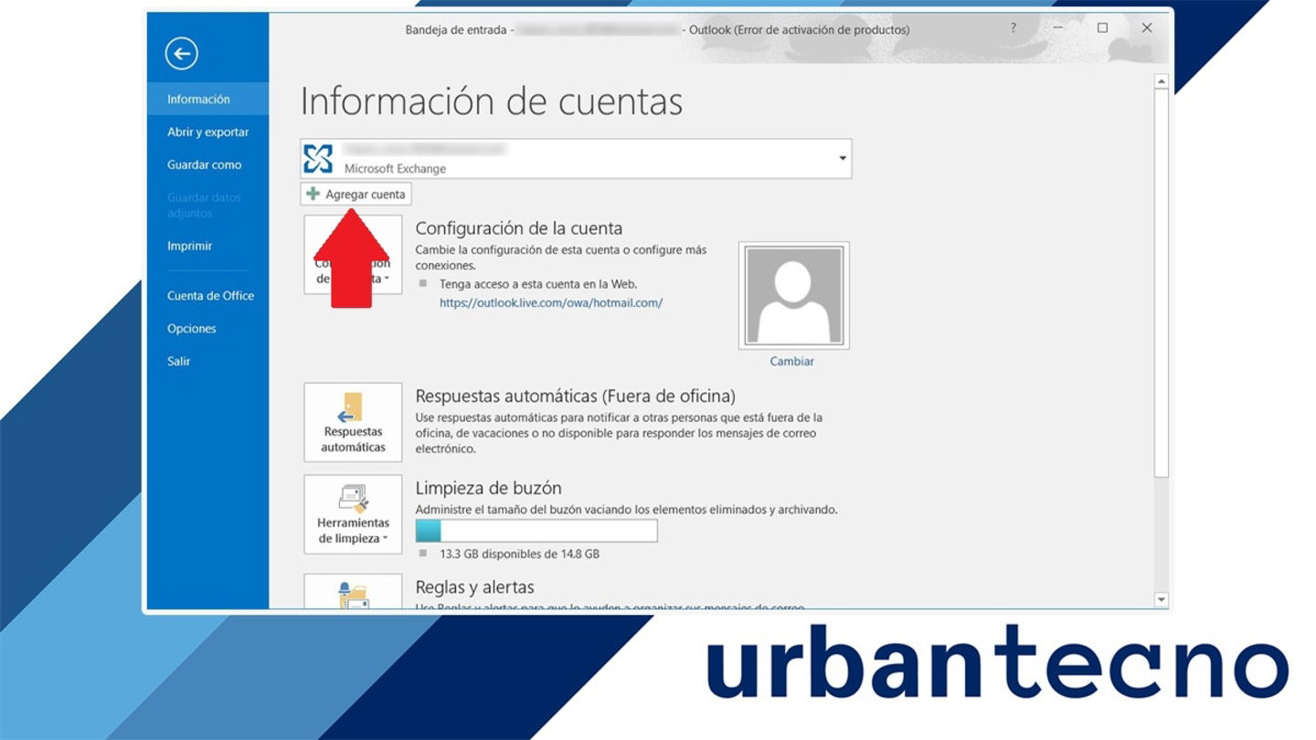Click the green plus icon on Agregar cuenta
Viewport: 1316px width, 740px height.
tap(313, 194)
